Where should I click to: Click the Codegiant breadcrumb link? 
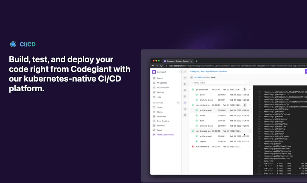(x=194, y=72)
